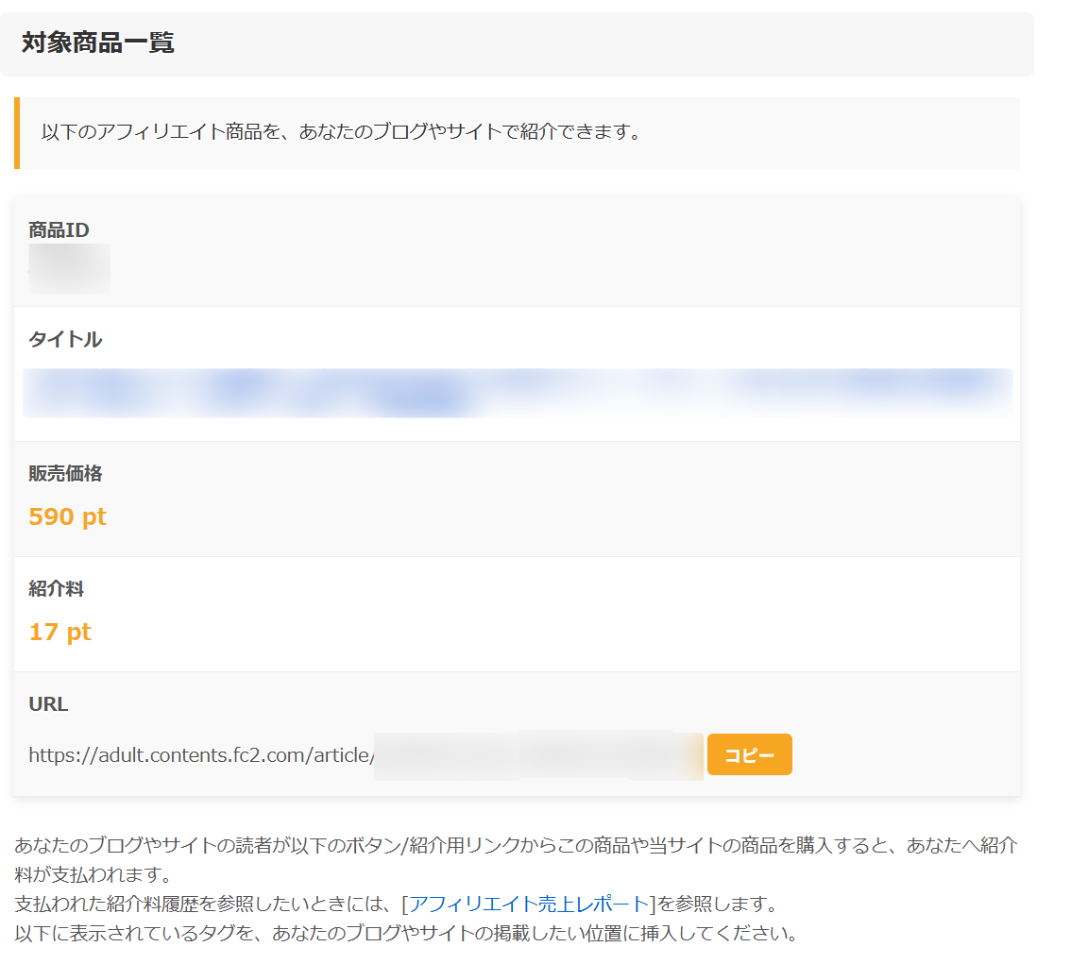Click the 紹介料 label
The width and height of the screenshot is (1071, 964).
pyautogui.click(x=56, y=589)
